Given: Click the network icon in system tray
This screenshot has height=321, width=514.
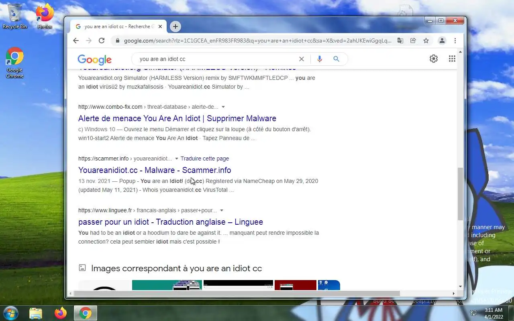Looking at the screenshot, I should [473, 313].
